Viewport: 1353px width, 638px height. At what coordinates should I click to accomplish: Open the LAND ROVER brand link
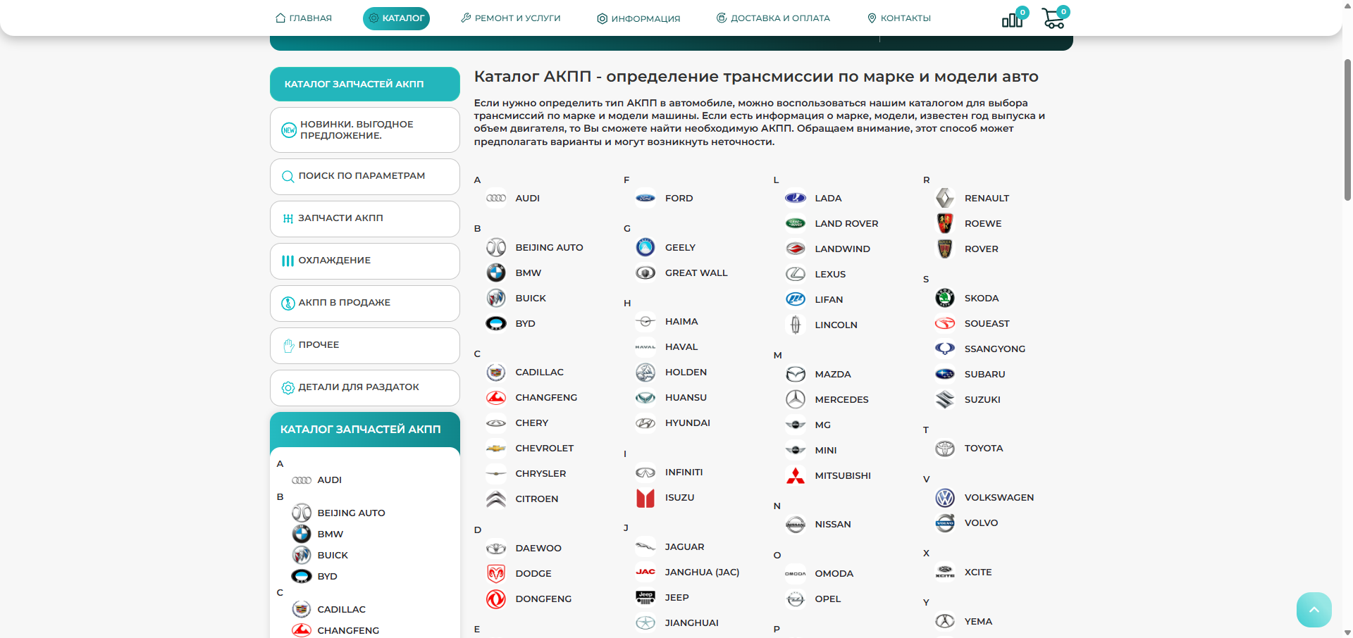pos(846,223)
